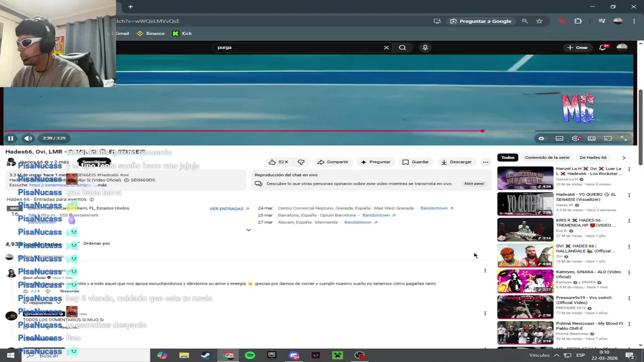
Task: Open options for Katteyes ALO video
Action: coord(629,273)
